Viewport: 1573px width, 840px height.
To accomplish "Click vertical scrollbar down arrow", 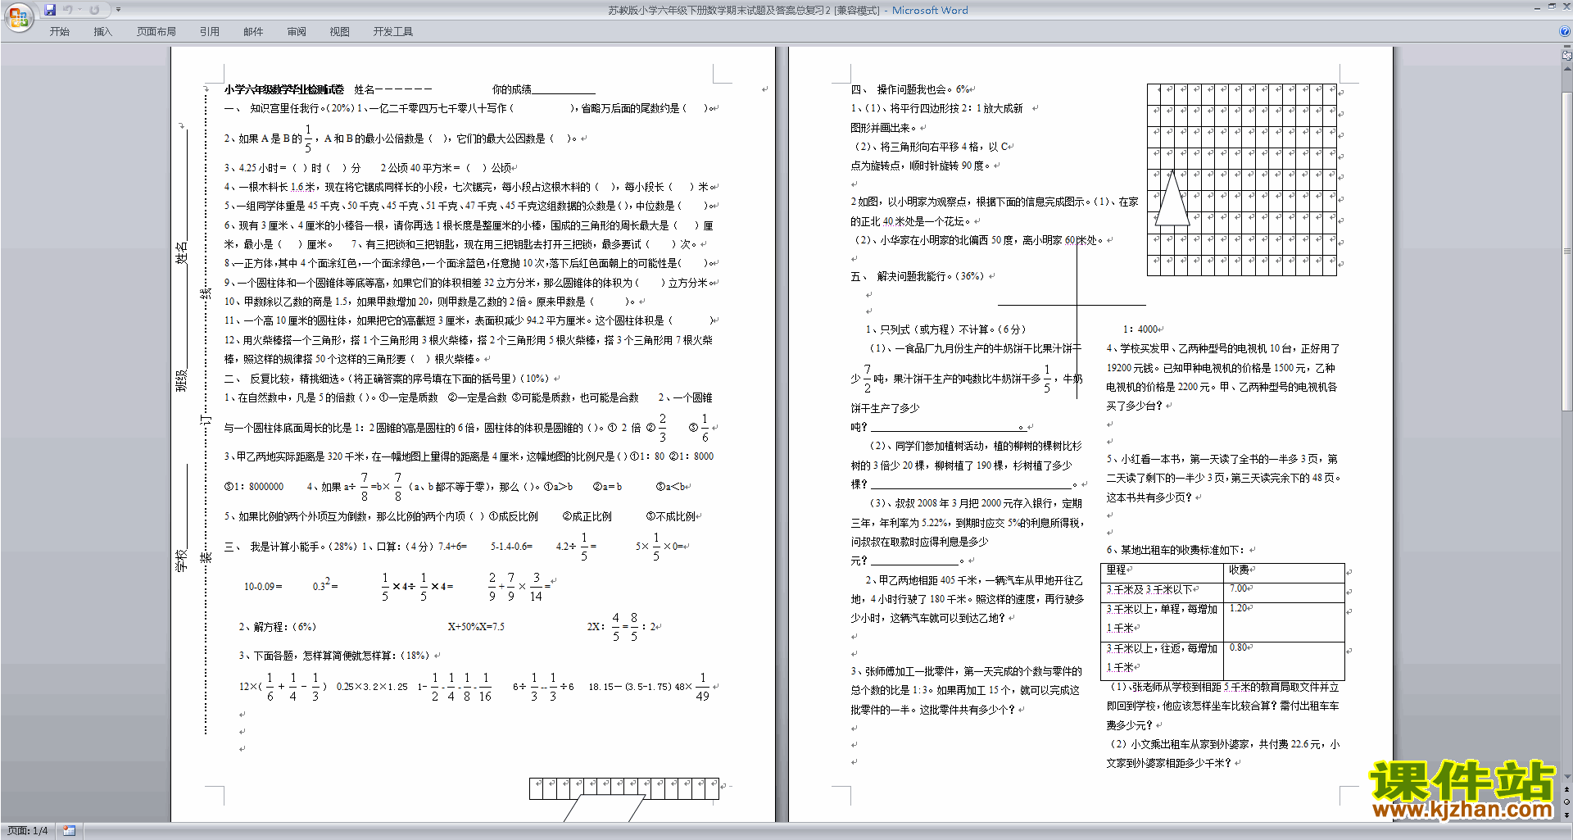I will pos(1567,777).
